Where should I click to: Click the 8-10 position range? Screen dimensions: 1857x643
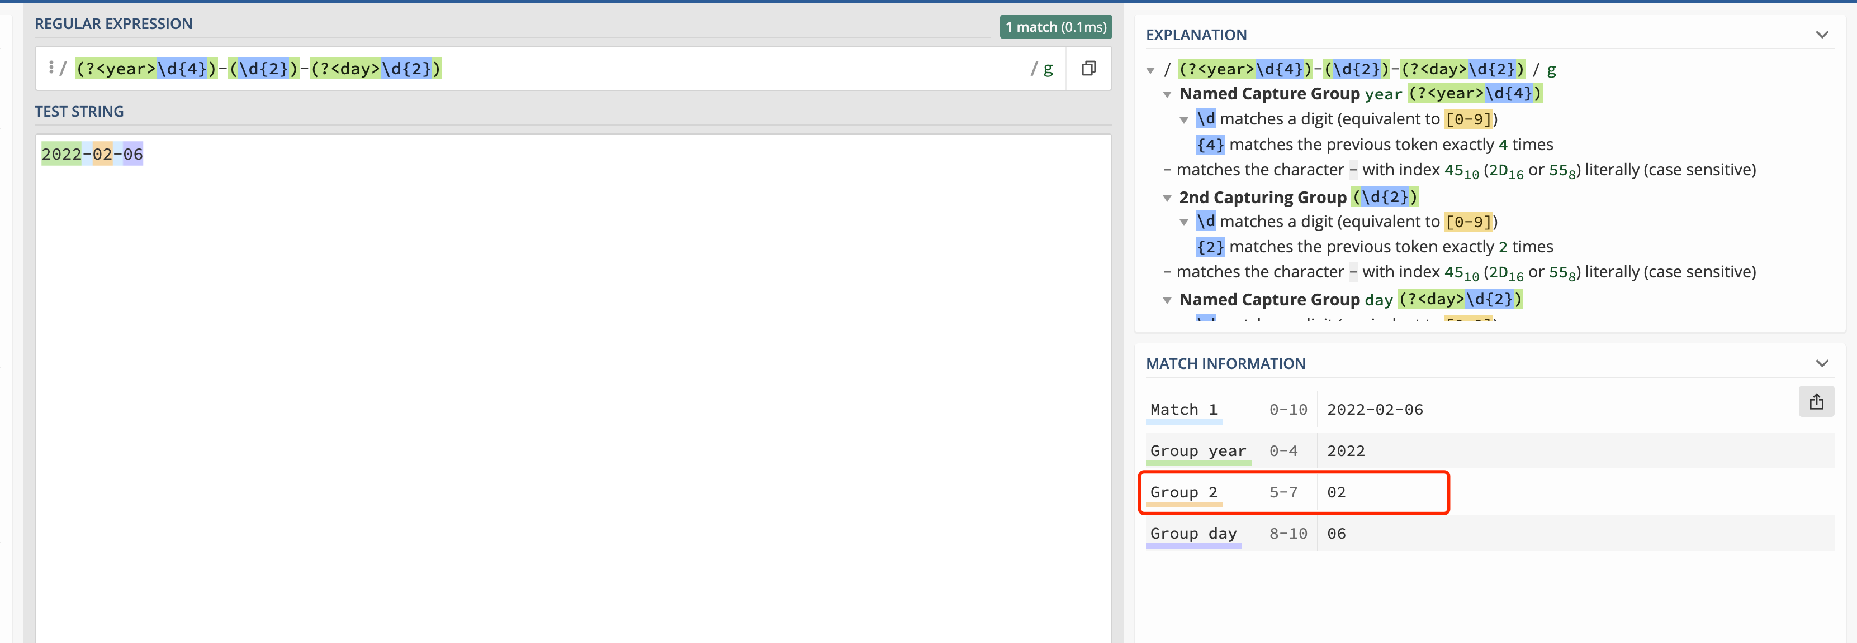point(1287,534)
